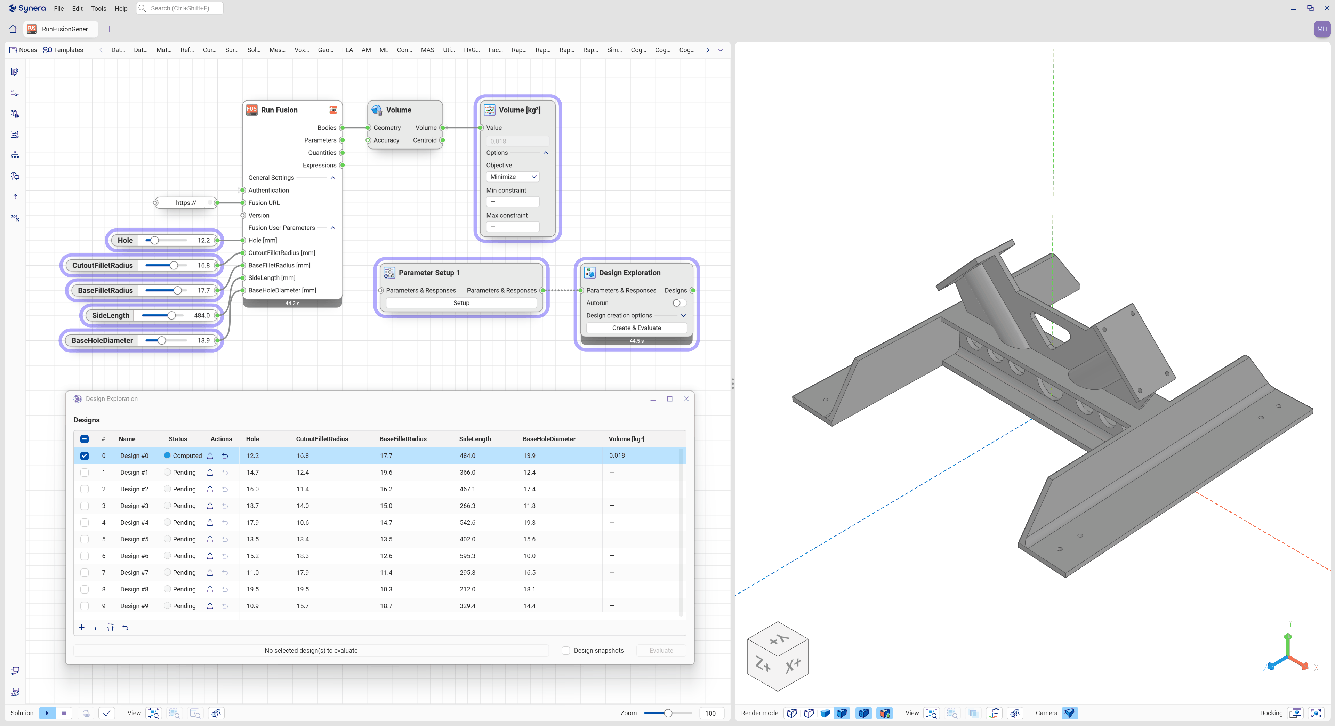The image size is (1335, 726).
Task: Collapse the General Settings section
Action: pos(333,178)
